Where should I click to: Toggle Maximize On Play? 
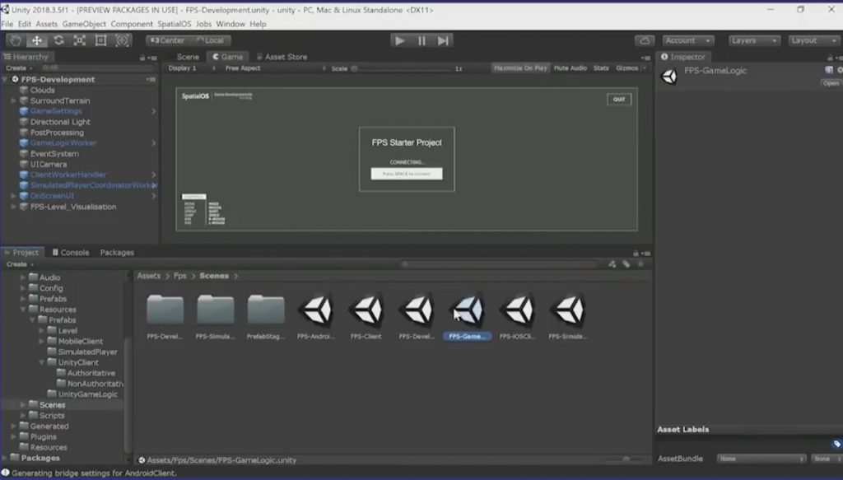(520, 68)
